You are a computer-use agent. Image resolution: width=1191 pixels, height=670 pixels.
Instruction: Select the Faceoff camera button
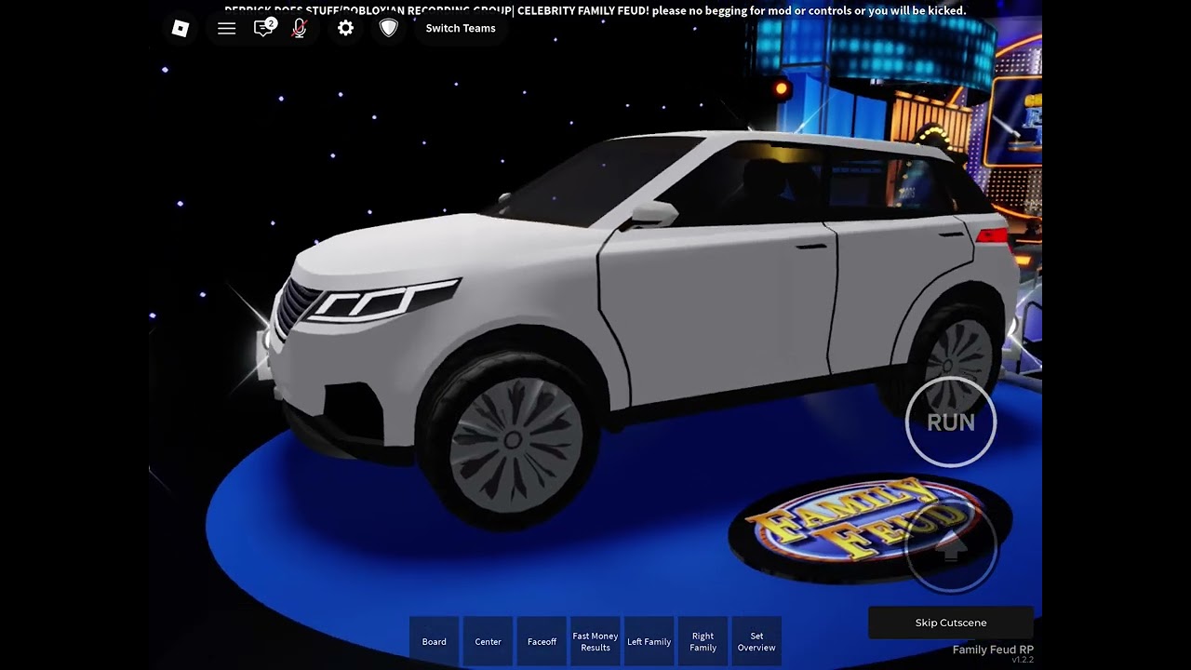click(x=542, y=641)
